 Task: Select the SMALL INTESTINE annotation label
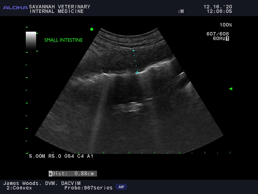click(64, 40)
